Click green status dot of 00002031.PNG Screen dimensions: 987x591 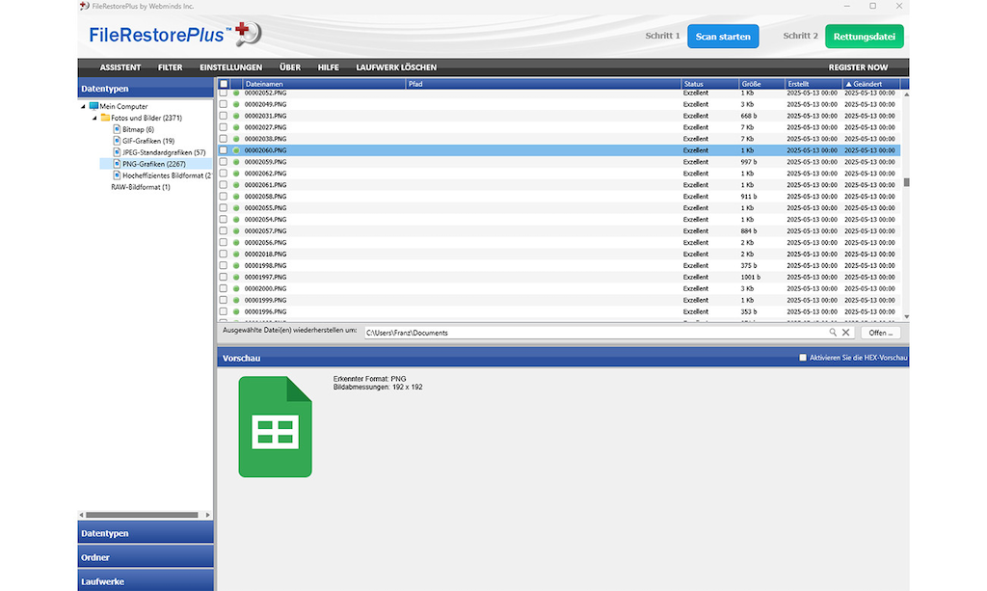click(x=237, y=116)
